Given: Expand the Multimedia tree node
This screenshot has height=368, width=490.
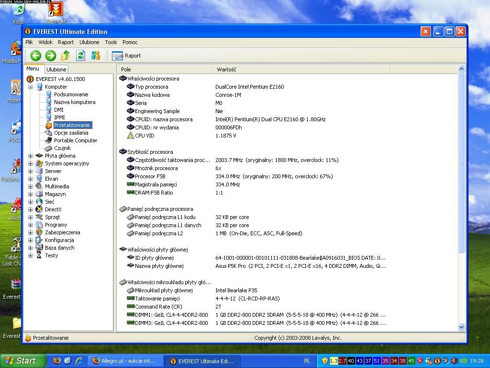Looking at the screenshot, I should click(30, 186).
